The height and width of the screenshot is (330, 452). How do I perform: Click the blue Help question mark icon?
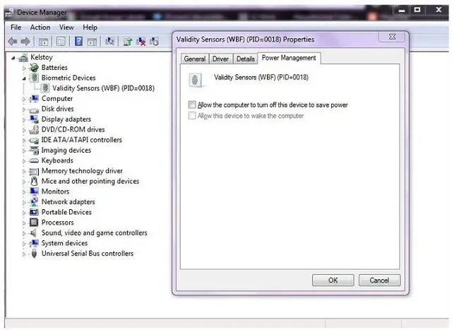[78, 41]
